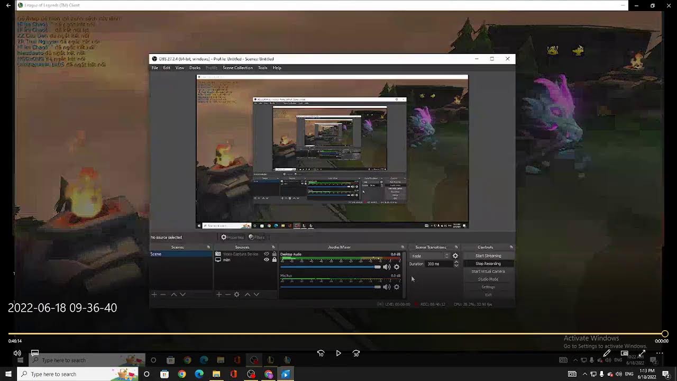The width and height of the screenshot is (677, 381).
Task: Open scene transition properties gear
Action: (455, 256)
